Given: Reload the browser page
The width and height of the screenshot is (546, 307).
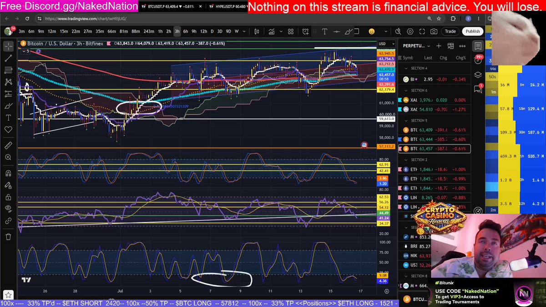Looking at the screenshot, I should click(27, 19).
